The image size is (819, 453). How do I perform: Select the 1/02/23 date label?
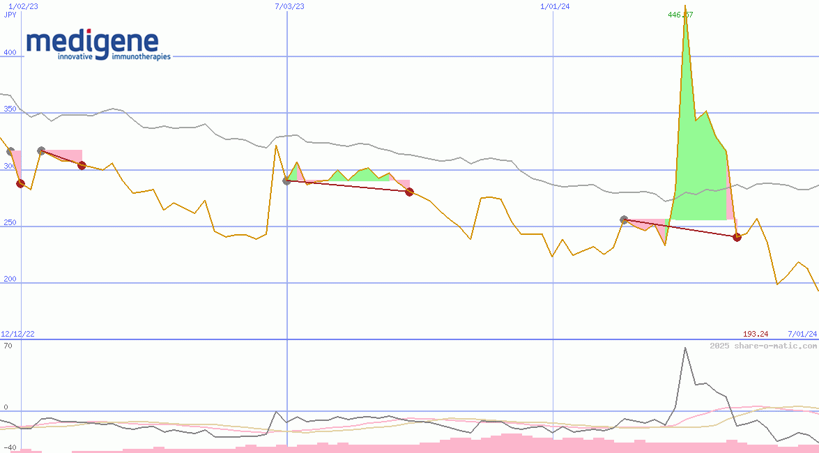[x=23, y=6]
